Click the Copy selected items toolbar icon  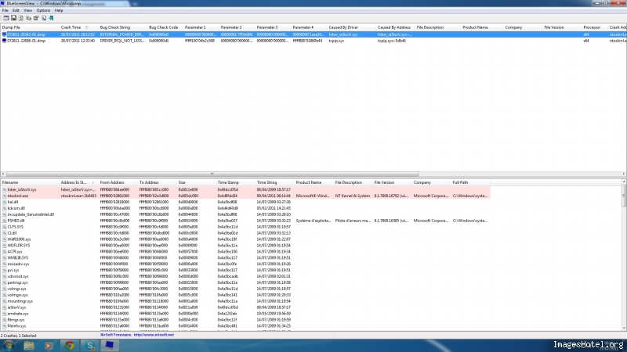[28, 18]
